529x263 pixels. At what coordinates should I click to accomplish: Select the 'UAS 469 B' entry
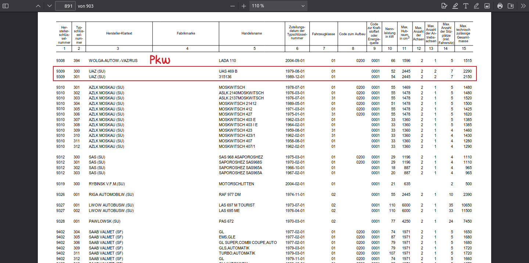[x=228, y=71]
